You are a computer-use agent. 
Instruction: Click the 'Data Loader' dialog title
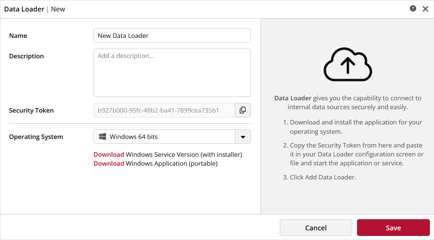pyautogui.click(x=24, y=9)
